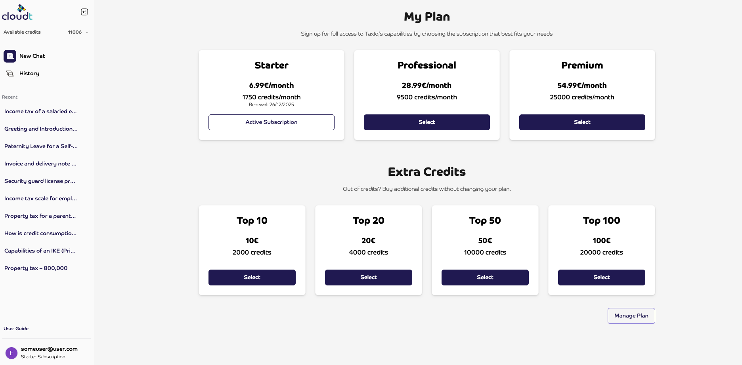This screenshot has height=365, width=742.
Task: Open the 'Paternity Leave for a Self-...' chat
Action: 41,146
